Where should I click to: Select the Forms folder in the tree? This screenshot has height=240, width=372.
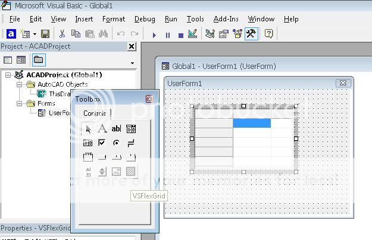tap(46, 103)
